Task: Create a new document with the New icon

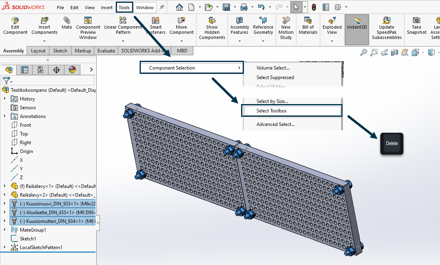Action: click(191, 7)
